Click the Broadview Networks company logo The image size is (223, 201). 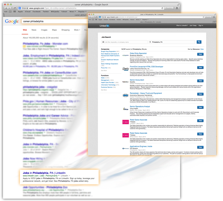pos(125,55)
